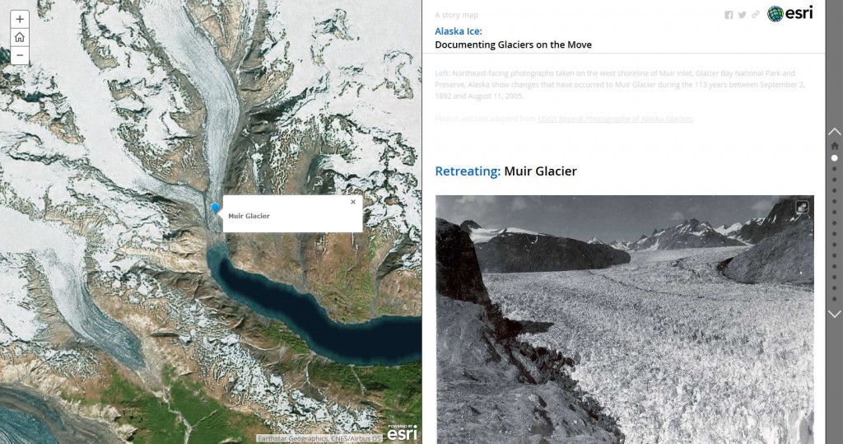843x444 pixels.
Task: Open Esri logo in header
Action: click(x=789, y=13)
